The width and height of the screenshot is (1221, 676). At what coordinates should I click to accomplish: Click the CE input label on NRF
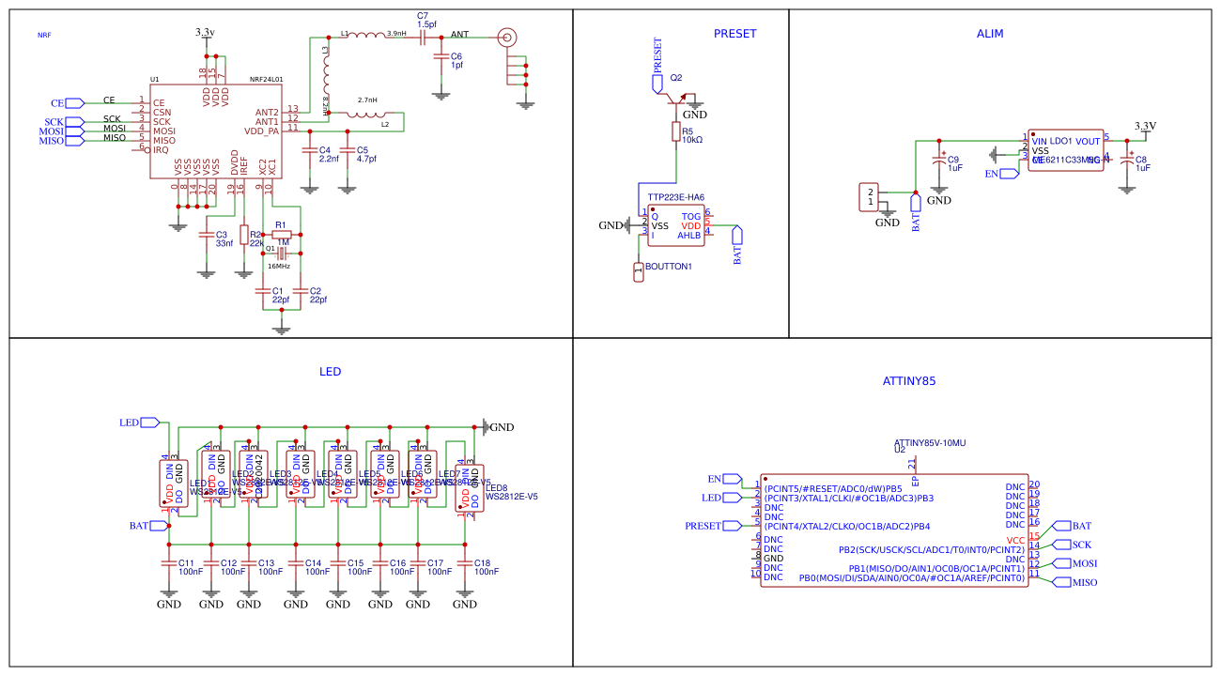click(65, 102)
